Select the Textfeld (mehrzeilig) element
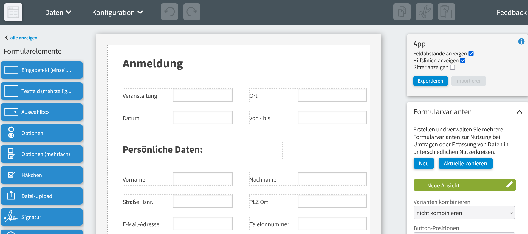Screen dimensions: 528x234 coord(42,91)
